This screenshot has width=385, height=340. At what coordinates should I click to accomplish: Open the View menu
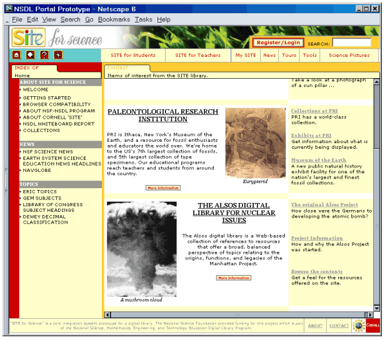tap(49, 19)
